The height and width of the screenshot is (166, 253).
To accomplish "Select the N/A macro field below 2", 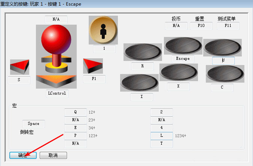I will pos(162,120).
